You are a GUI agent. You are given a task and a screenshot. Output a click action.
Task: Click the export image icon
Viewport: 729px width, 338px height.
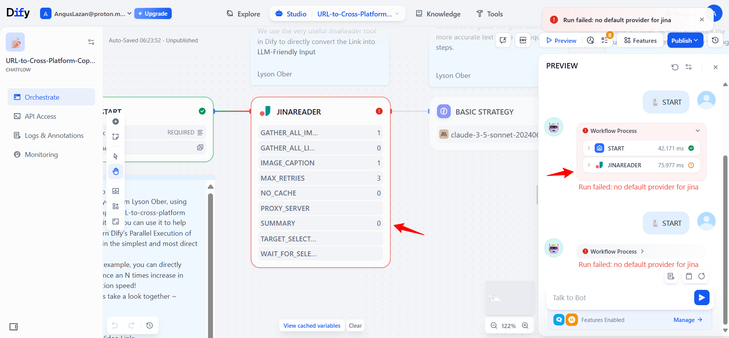pyautogui.click(x=116, y=191)
